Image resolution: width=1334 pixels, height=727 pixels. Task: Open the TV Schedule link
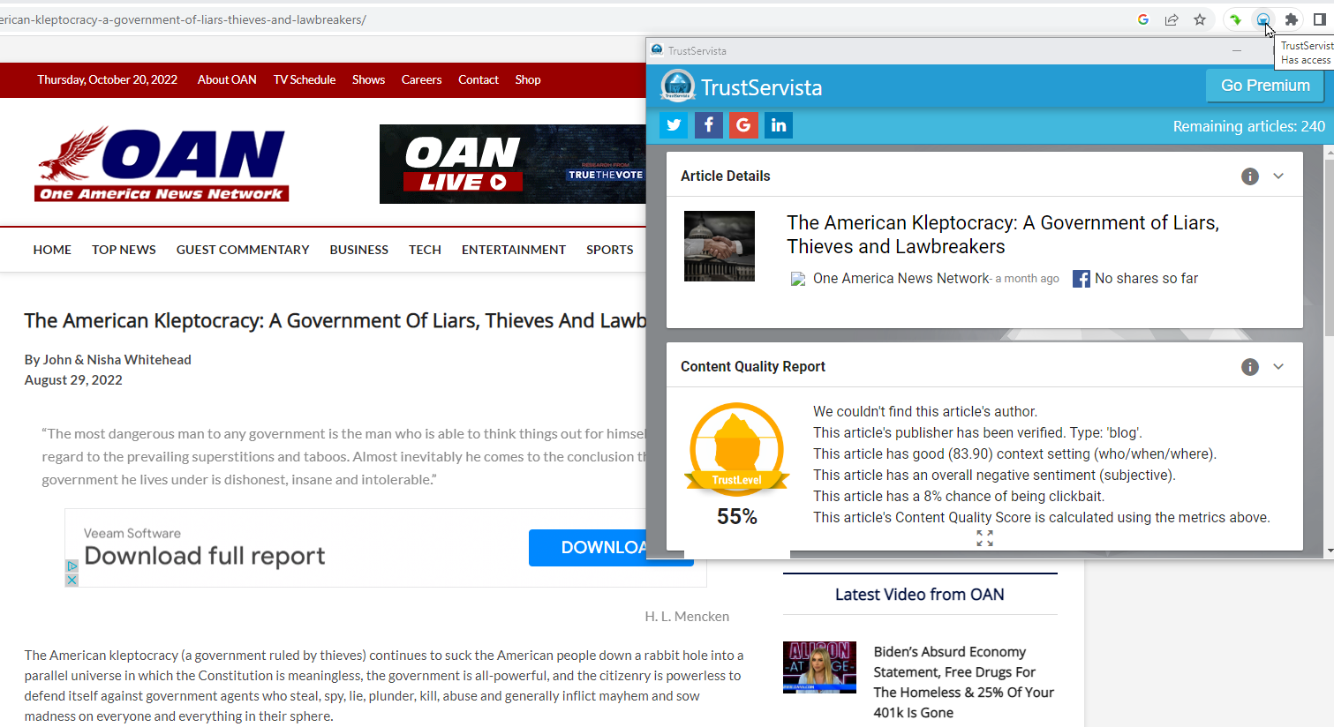[305, 79]
